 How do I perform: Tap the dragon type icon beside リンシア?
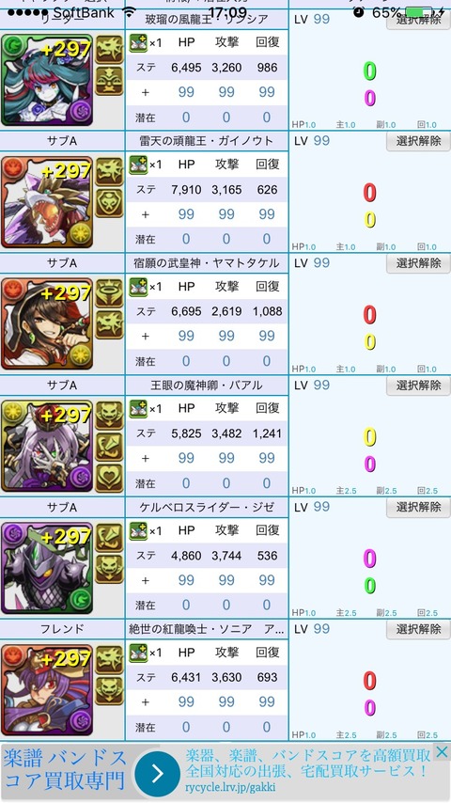pos(109,50)
